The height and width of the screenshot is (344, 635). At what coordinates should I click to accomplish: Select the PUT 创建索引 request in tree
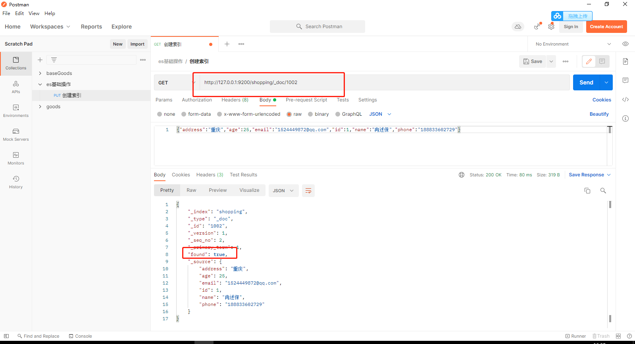[x=91, y=96]
